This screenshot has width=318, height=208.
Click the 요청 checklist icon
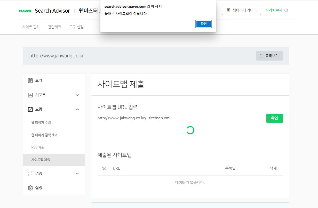(x=30, y=110)
